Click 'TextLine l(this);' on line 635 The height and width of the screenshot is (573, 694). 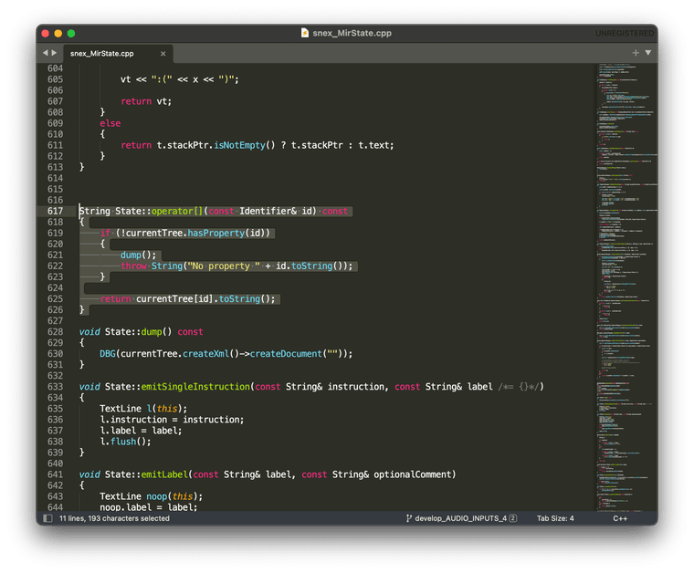click(143, 409)
